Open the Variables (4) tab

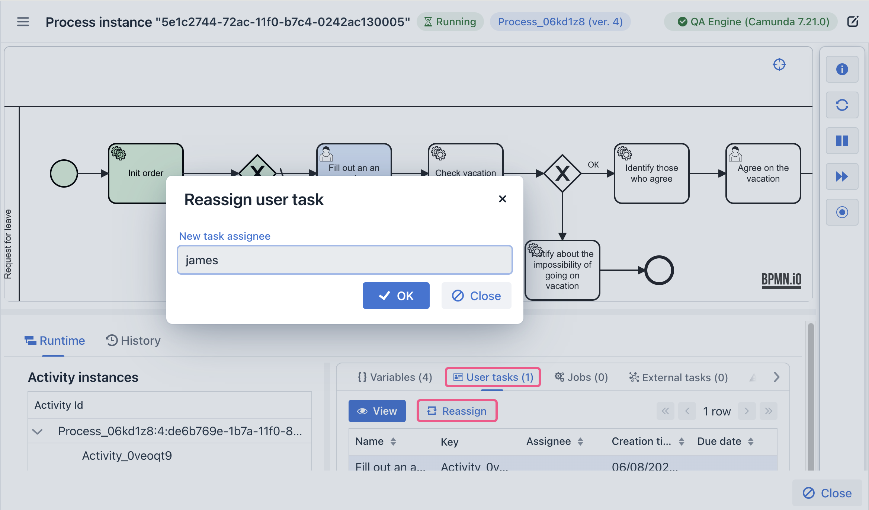coord(395,377)
